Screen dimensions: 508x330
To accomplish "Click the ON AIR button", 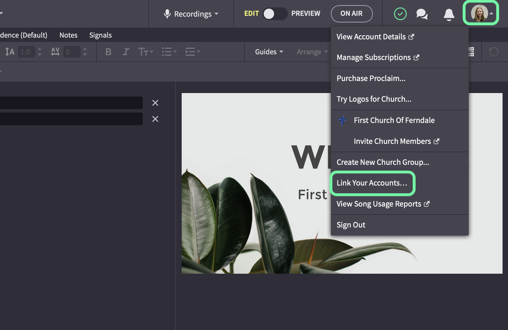I will point(352,13).
